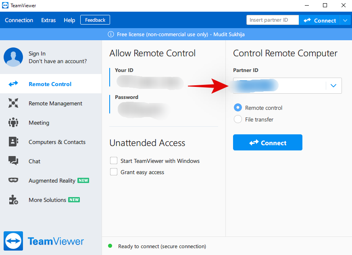Viewport: 352px width, 255px height.
Task: Click the Remote Management icon
Action: 13,103
